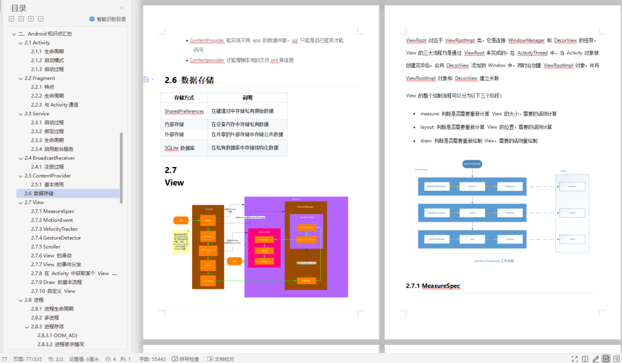Image resolution: width=622 pixels, height=363 pixels.
Task: Click the 节: 2/2 section indicator
Action: (x=56, y=359)
